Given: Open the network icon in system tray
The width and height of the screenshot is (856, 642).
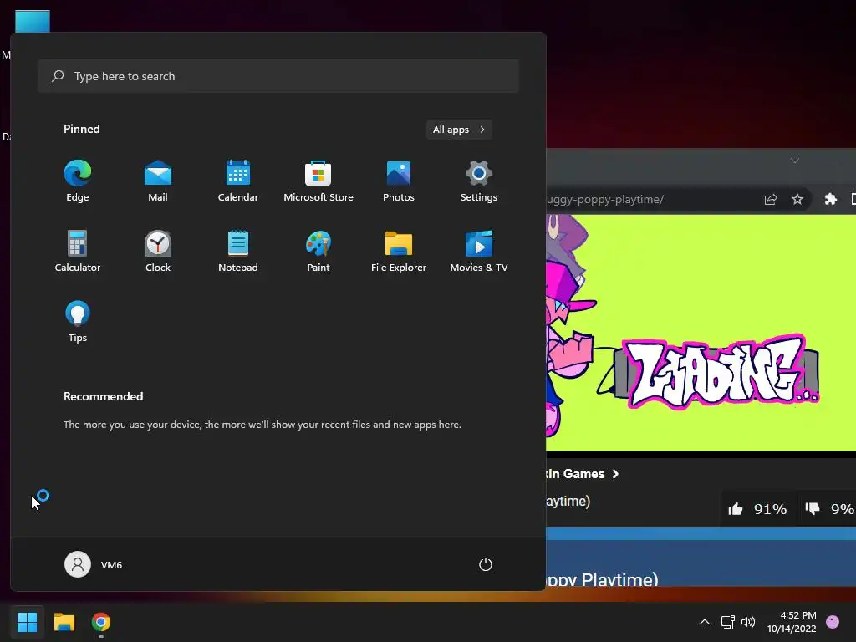Looking at the screenshot, I should coord(727,622).
